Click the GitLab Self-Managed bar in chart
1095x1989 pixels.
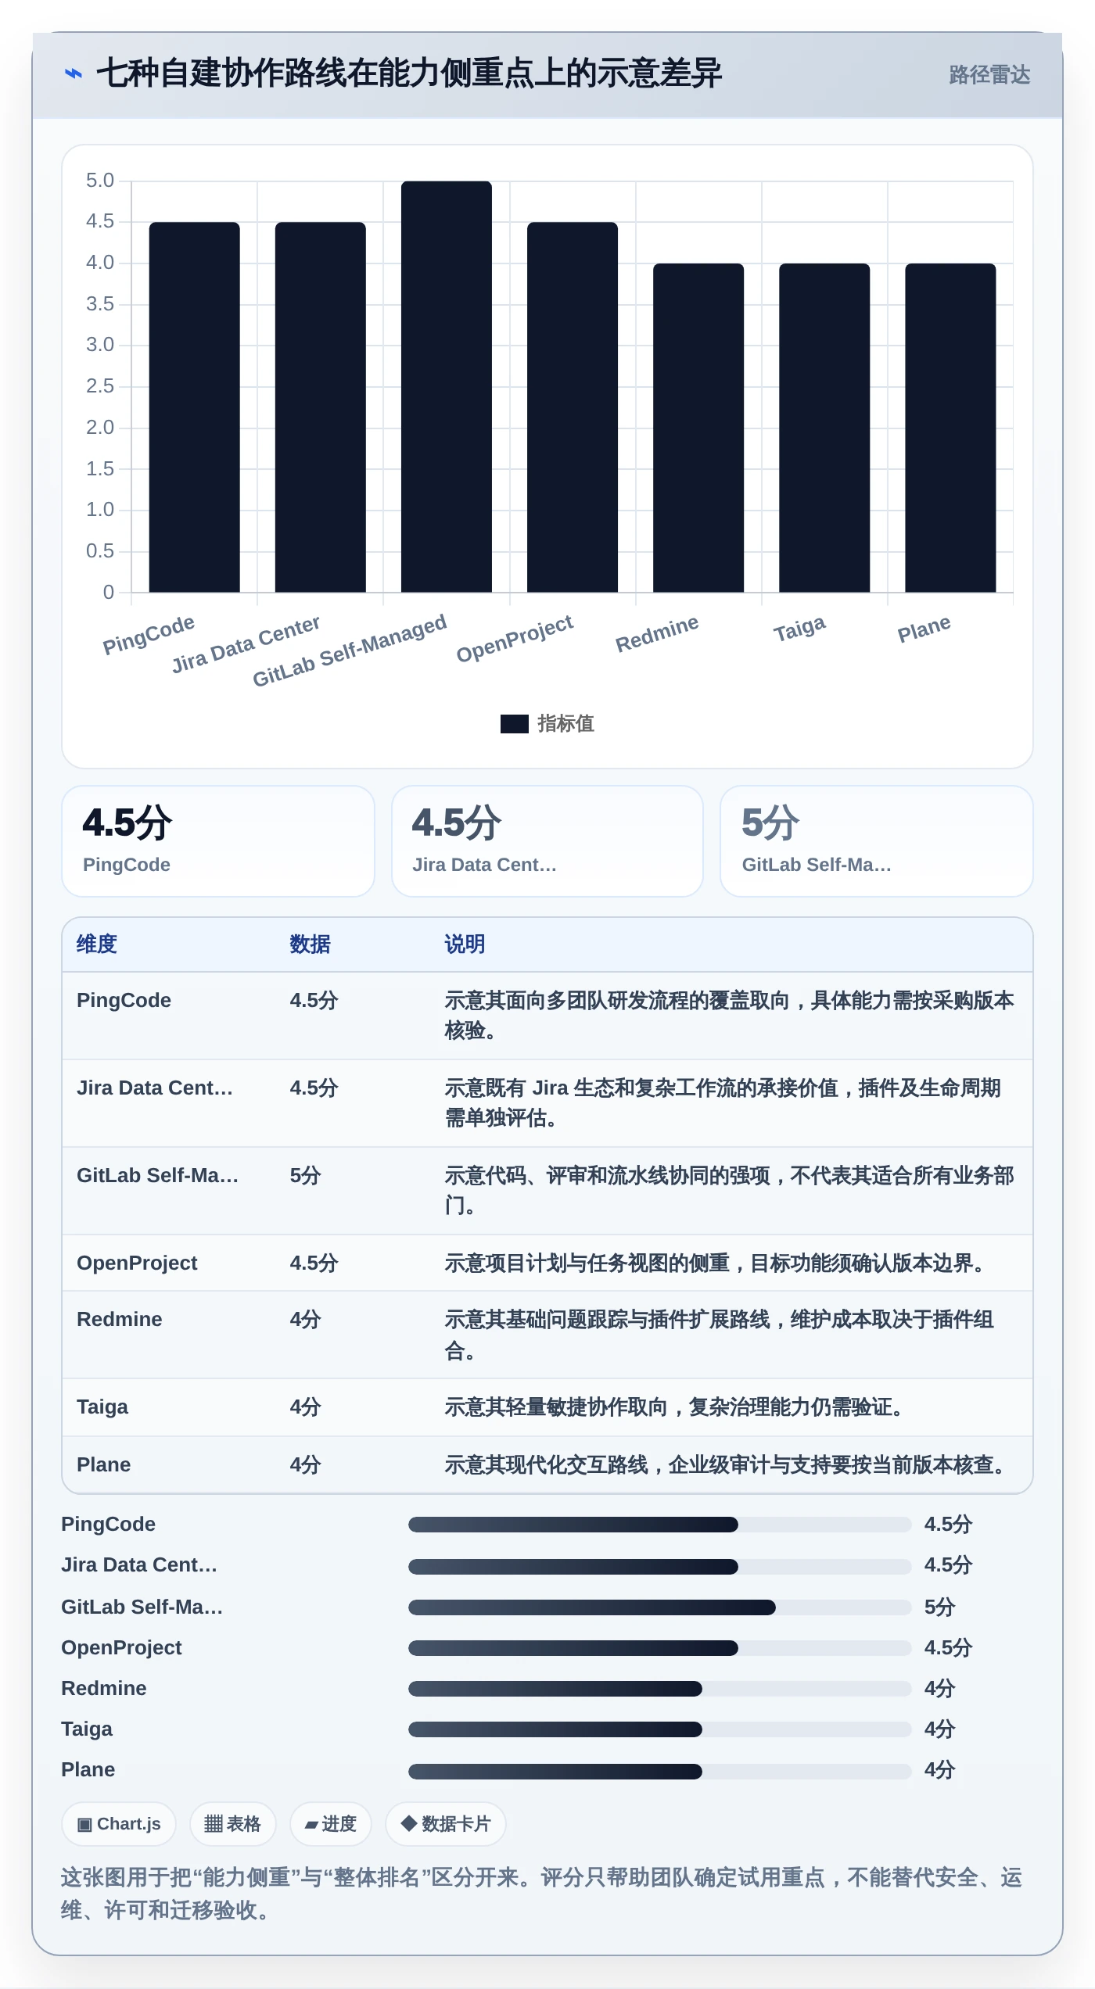(x=447, y=387)
